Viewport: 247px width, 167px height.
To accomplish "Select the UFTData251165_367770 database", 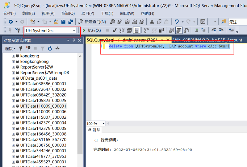I will tap(43, 140).
